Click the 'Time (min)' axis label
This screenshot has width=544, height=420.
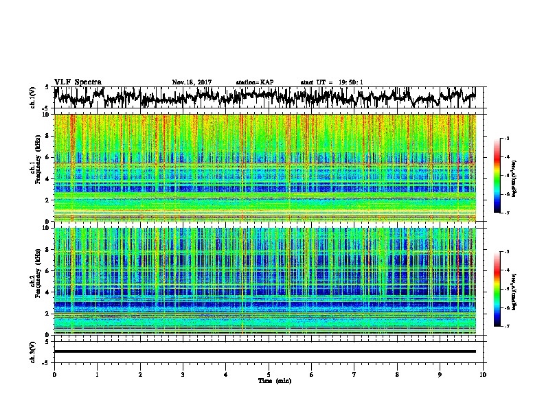pyautogui.click(x=275, y=381)
